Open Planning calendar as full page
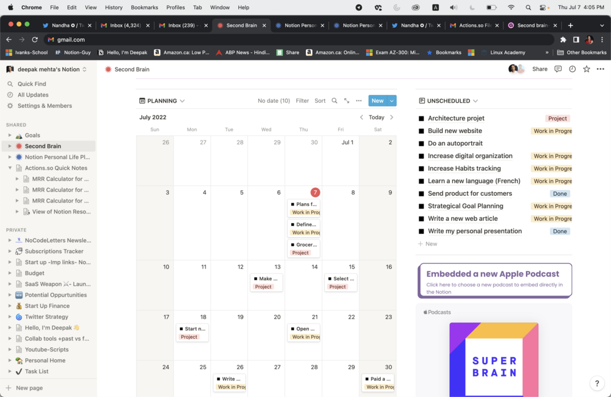 347,100
